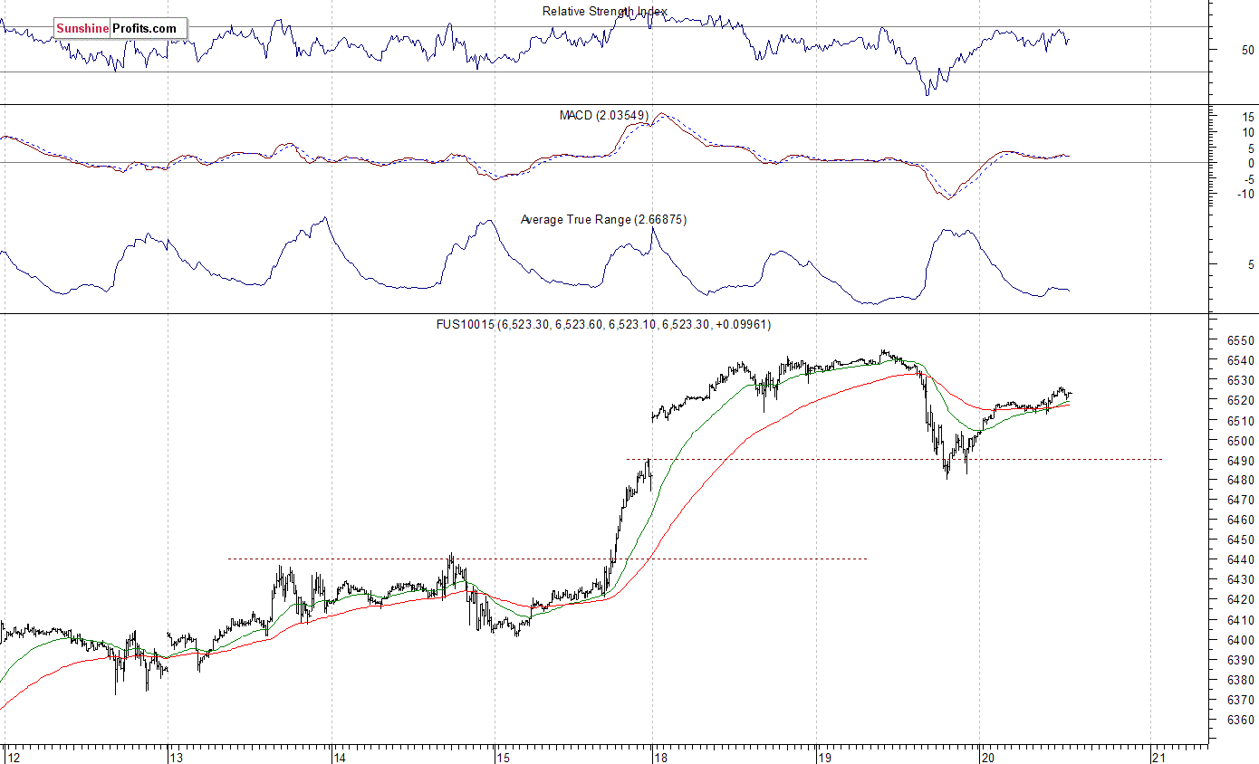
Task: Select the 6490 price axis label
Action: tap(1240, 461)
